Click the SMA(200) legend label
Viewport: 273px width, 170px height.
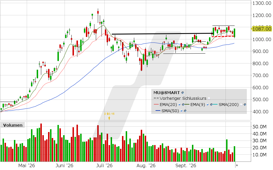coord(229,105)
